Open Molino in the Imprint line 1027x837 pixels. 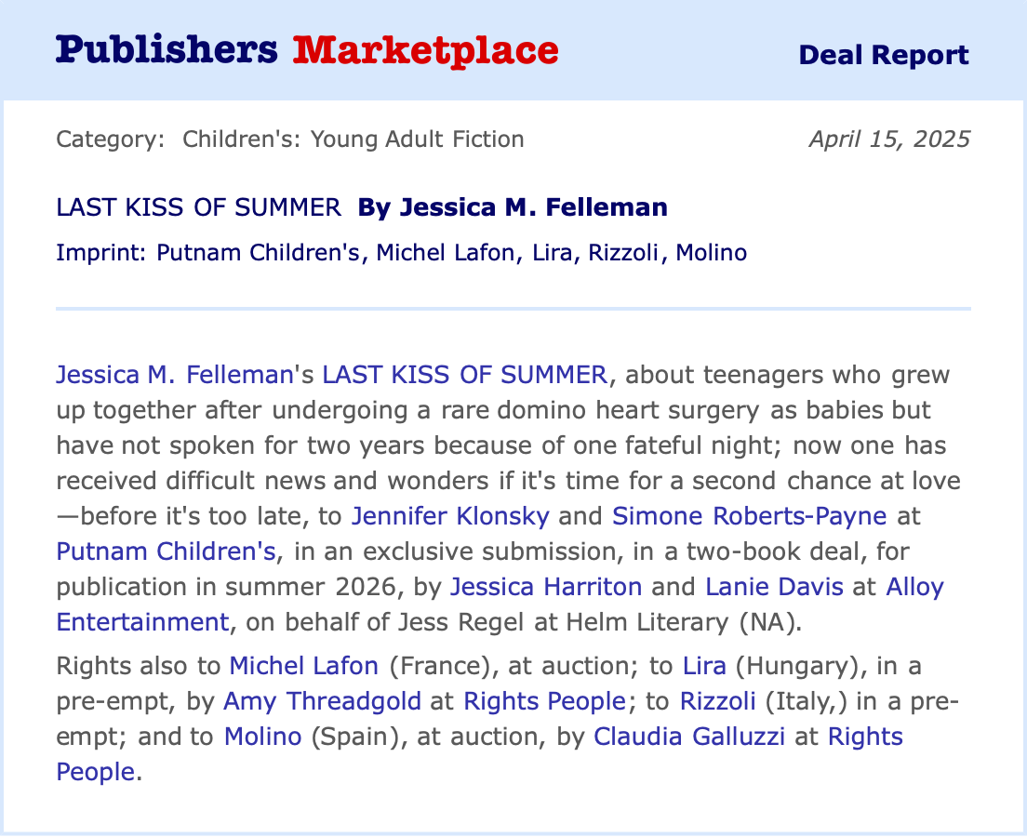711,253
